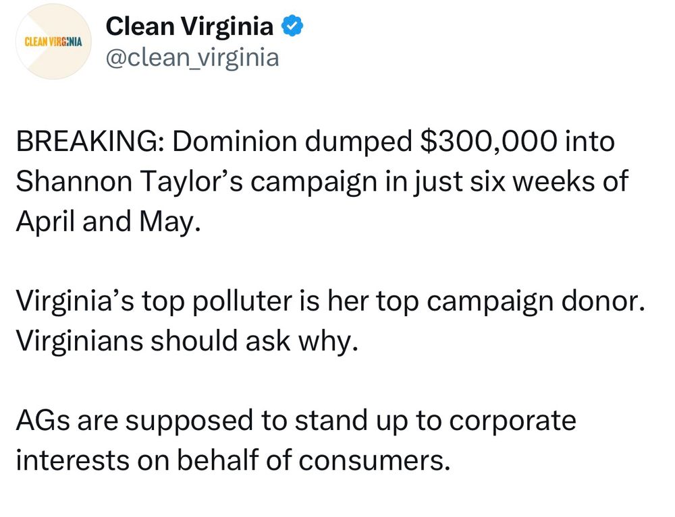The image size is (675, 517).
Task: Click the Clean Virginia profile avatar
Action: coord(52,42)
